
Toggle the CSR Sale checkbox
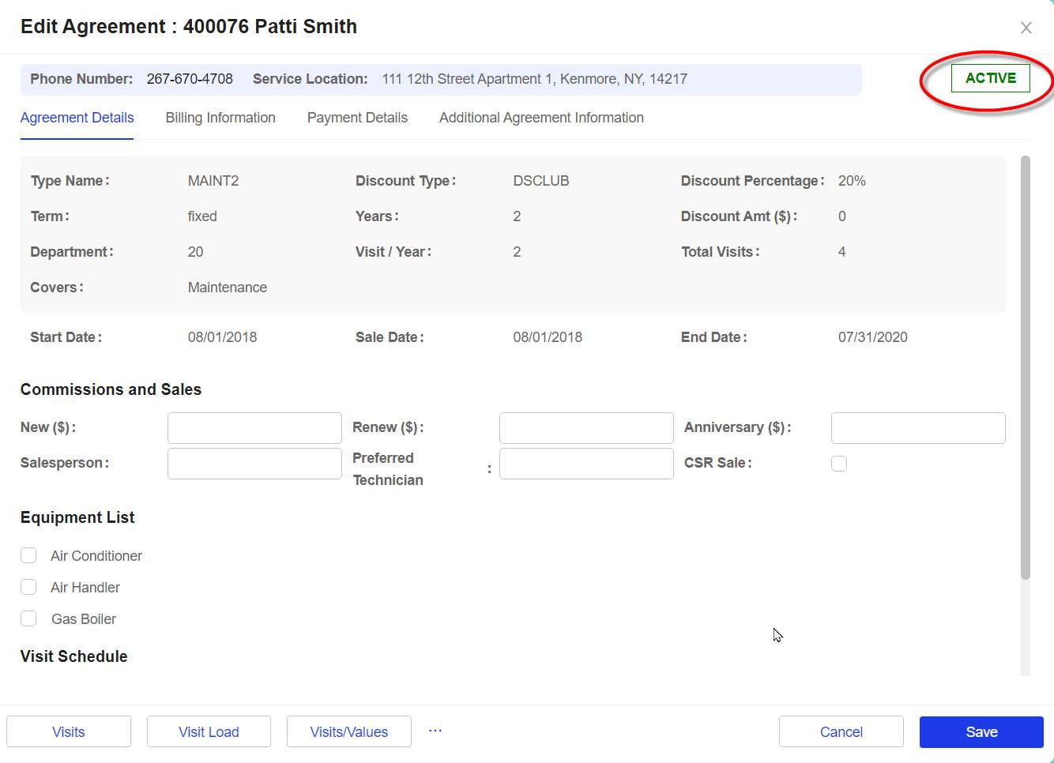click(839, 464)
